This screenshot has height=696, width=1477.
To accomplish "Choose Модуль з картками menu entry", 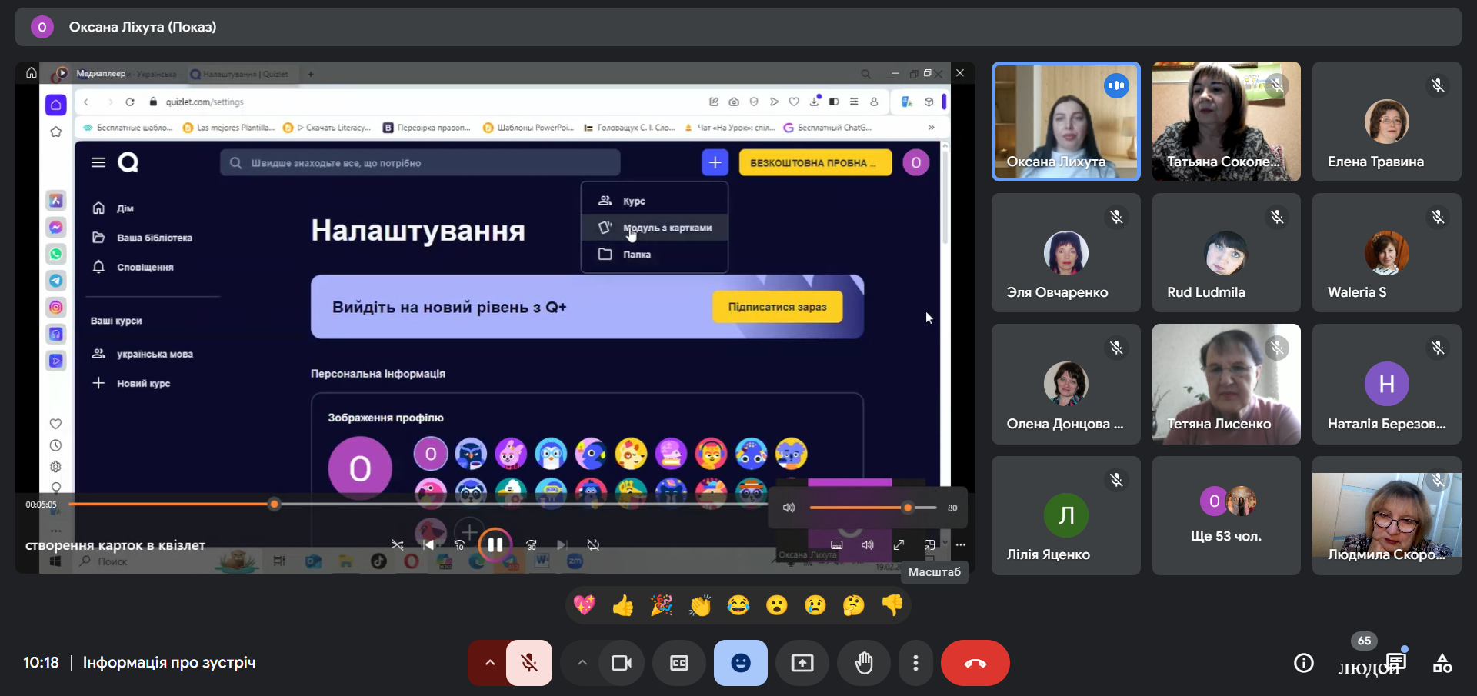I will [x=655, y=228].
